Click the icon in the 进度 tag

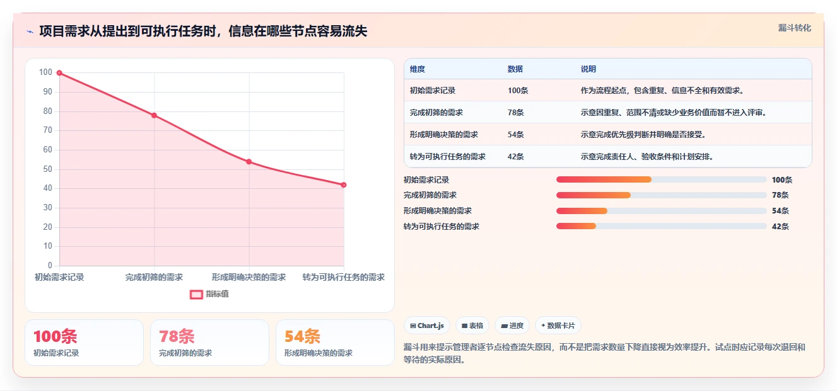tap(504, 326)
